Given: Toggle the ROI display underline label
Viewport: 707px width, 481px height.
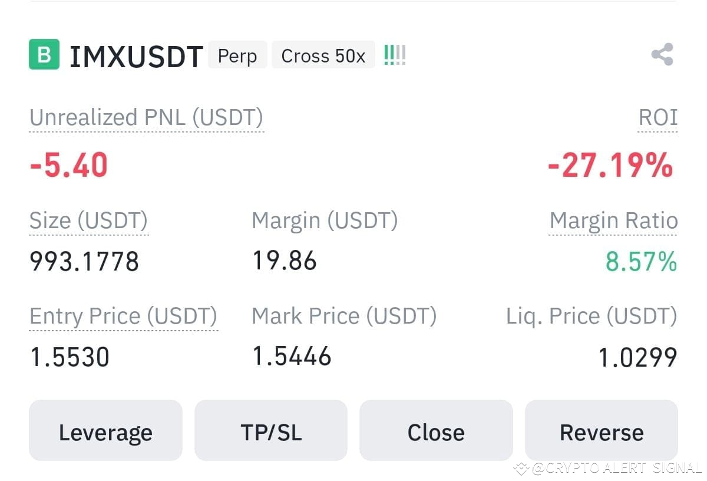Looking at the screenshot, I should tap(658, 117).
